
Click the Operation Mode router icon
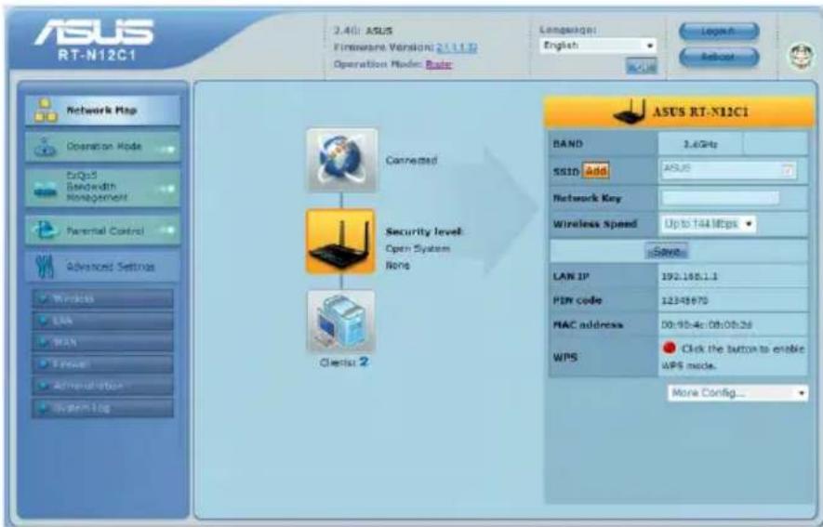[x=46, y=148]
